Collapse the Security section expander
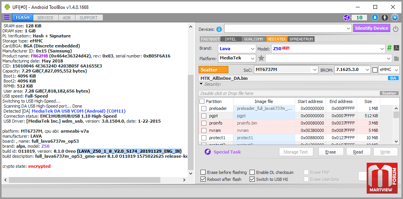 click(201, 84)
